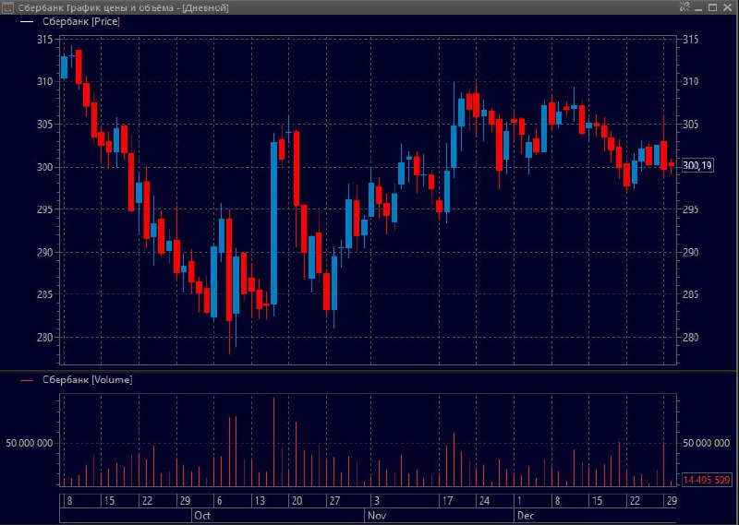Maximize the Сбербанк chart window
Viewport: 739px width, 525px height.
[712, 6]
